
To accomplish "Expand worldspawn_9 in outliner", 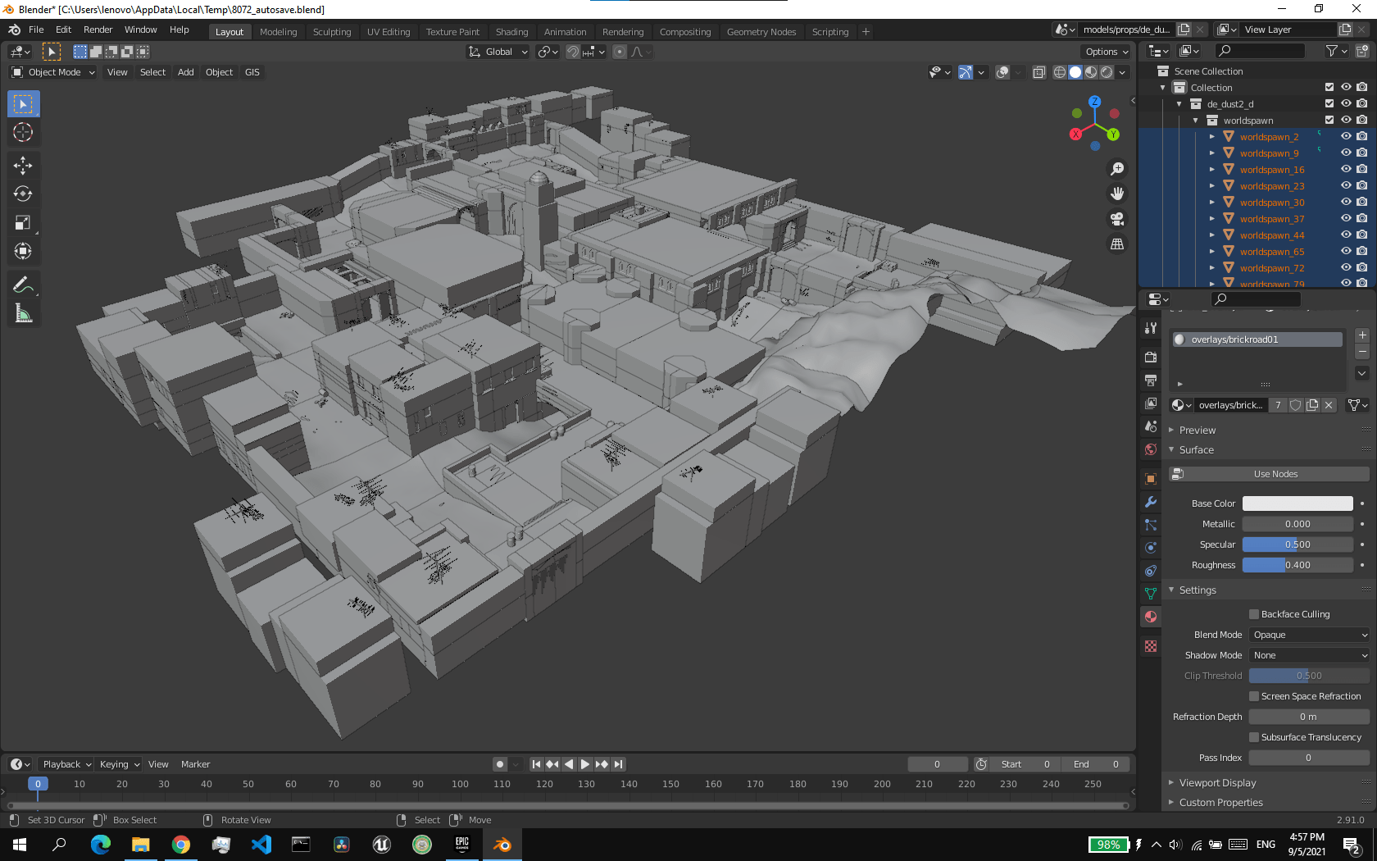I will (1212, 153).
